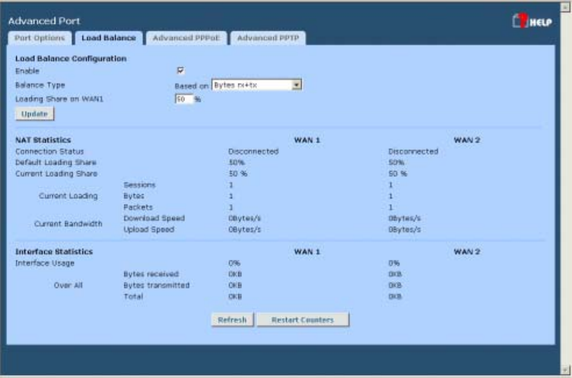Viewport: 572px width, 378px height.
Task: Click the Restart Counters button
Action: pyautogui.click(x=302, y=319)
